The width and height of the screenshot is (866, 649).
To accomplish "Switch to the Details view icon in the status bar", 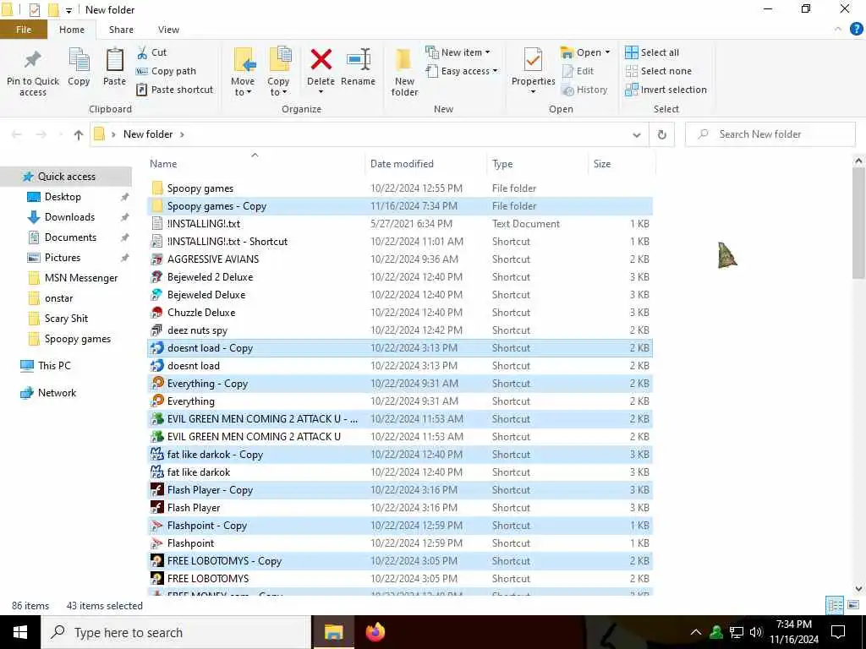I will (835, 605).
